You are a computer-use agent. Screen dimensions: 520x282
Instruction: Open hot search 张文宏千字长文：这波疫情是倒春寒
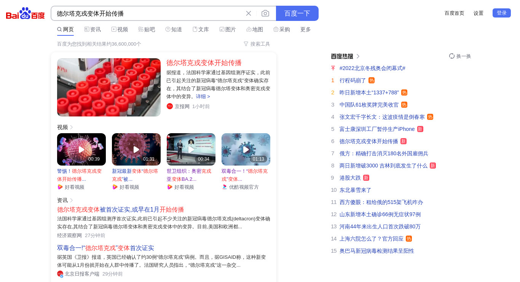click(382, 117)
